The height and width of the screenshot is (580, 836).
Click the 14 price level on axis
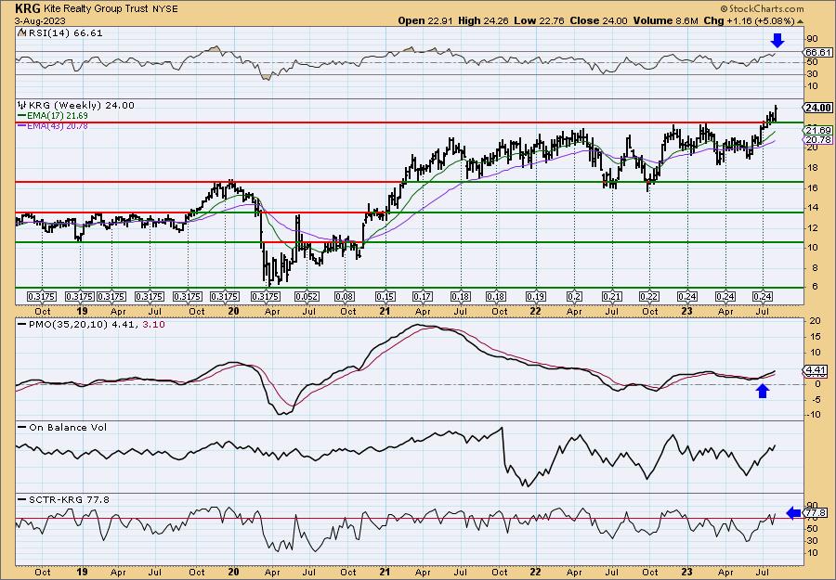[x=813, y=208]
